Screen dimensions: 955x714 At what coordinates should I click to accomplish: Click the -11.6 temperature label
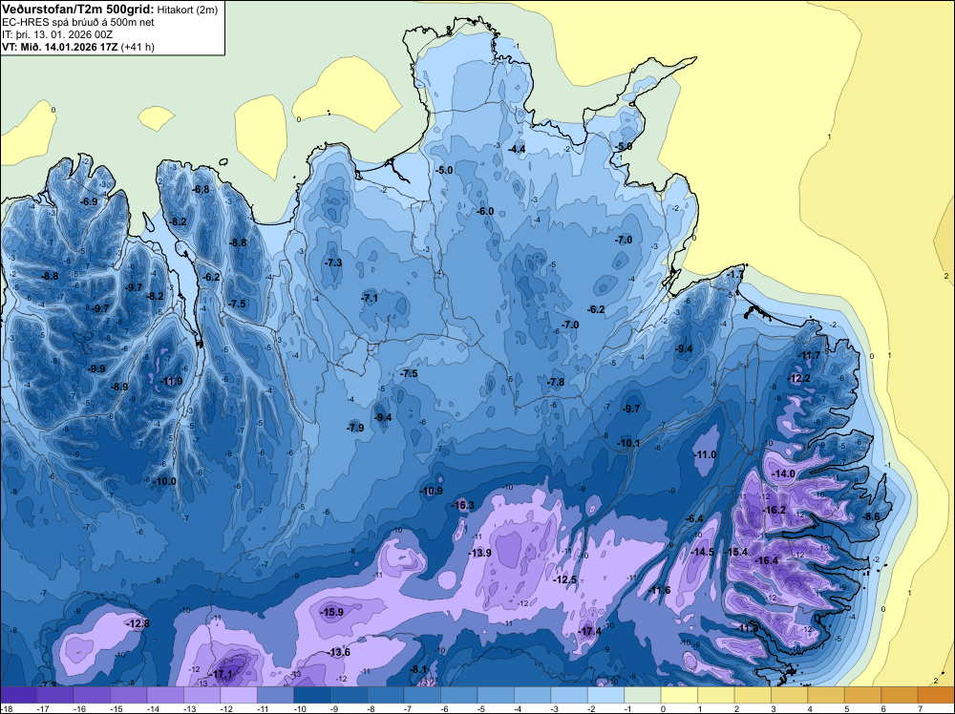click(659, 591)
